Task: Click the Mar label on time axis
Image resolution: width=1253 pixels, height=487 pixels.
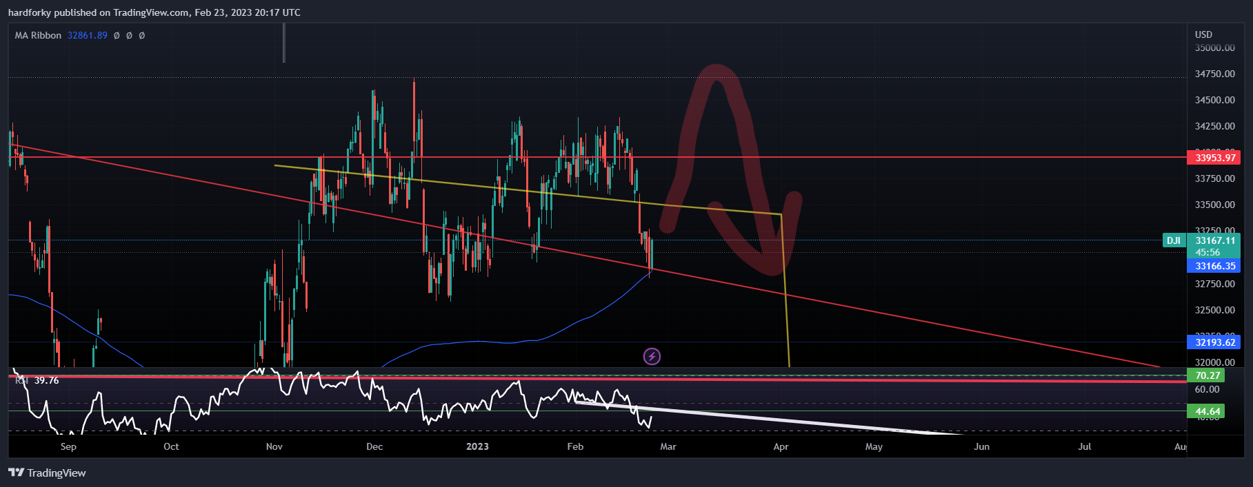Action: [668, 446]
